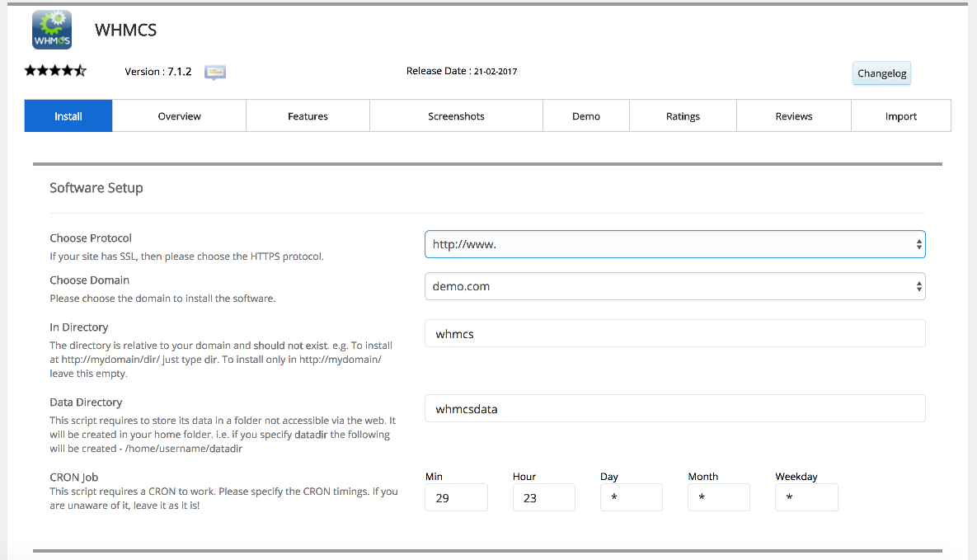This screenshot has height=560, width=977.
Task: Click the Version : 7.1.2 text
Action: click(x=158, y=72)
